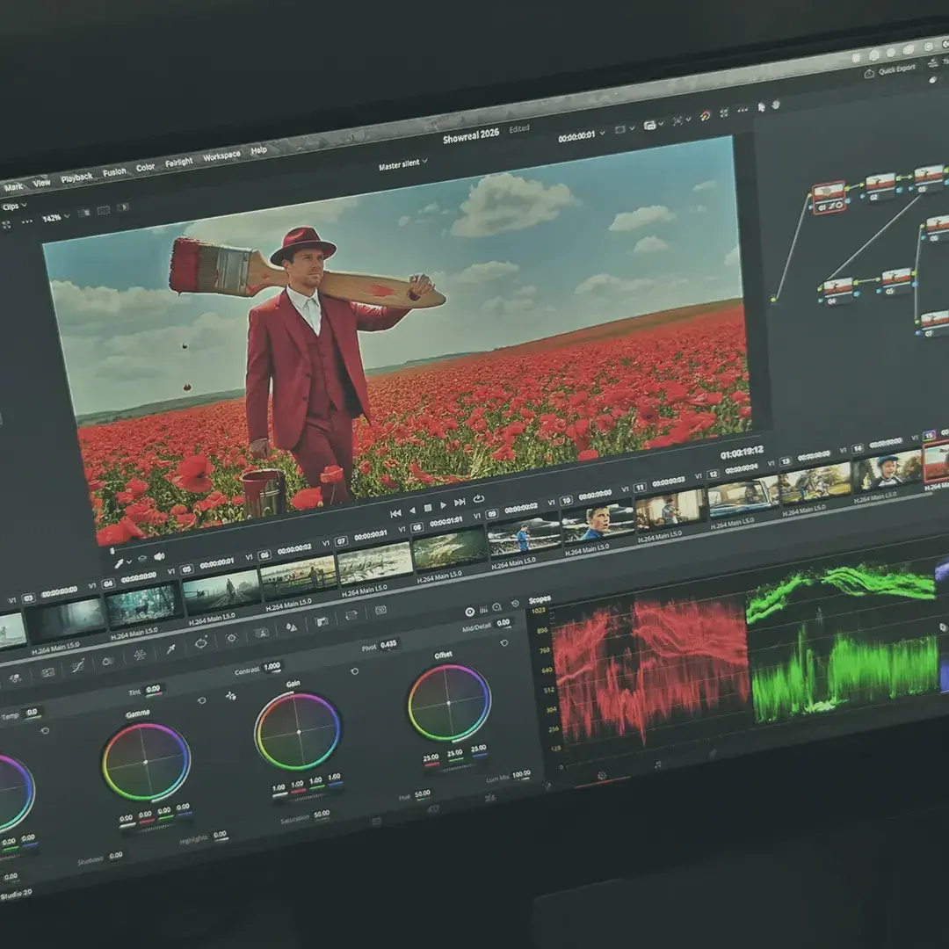Expand the Clips dropdown
The width and height of the screenshot is (949, 949).
pyautogui.click(x=15, y=206)
